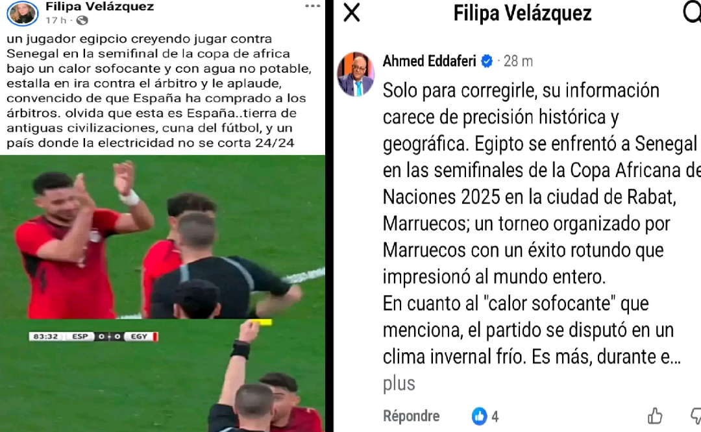Click the Filipa Velázquez panel title
This screenshot has width=701, height=432.
pos(522,12)
